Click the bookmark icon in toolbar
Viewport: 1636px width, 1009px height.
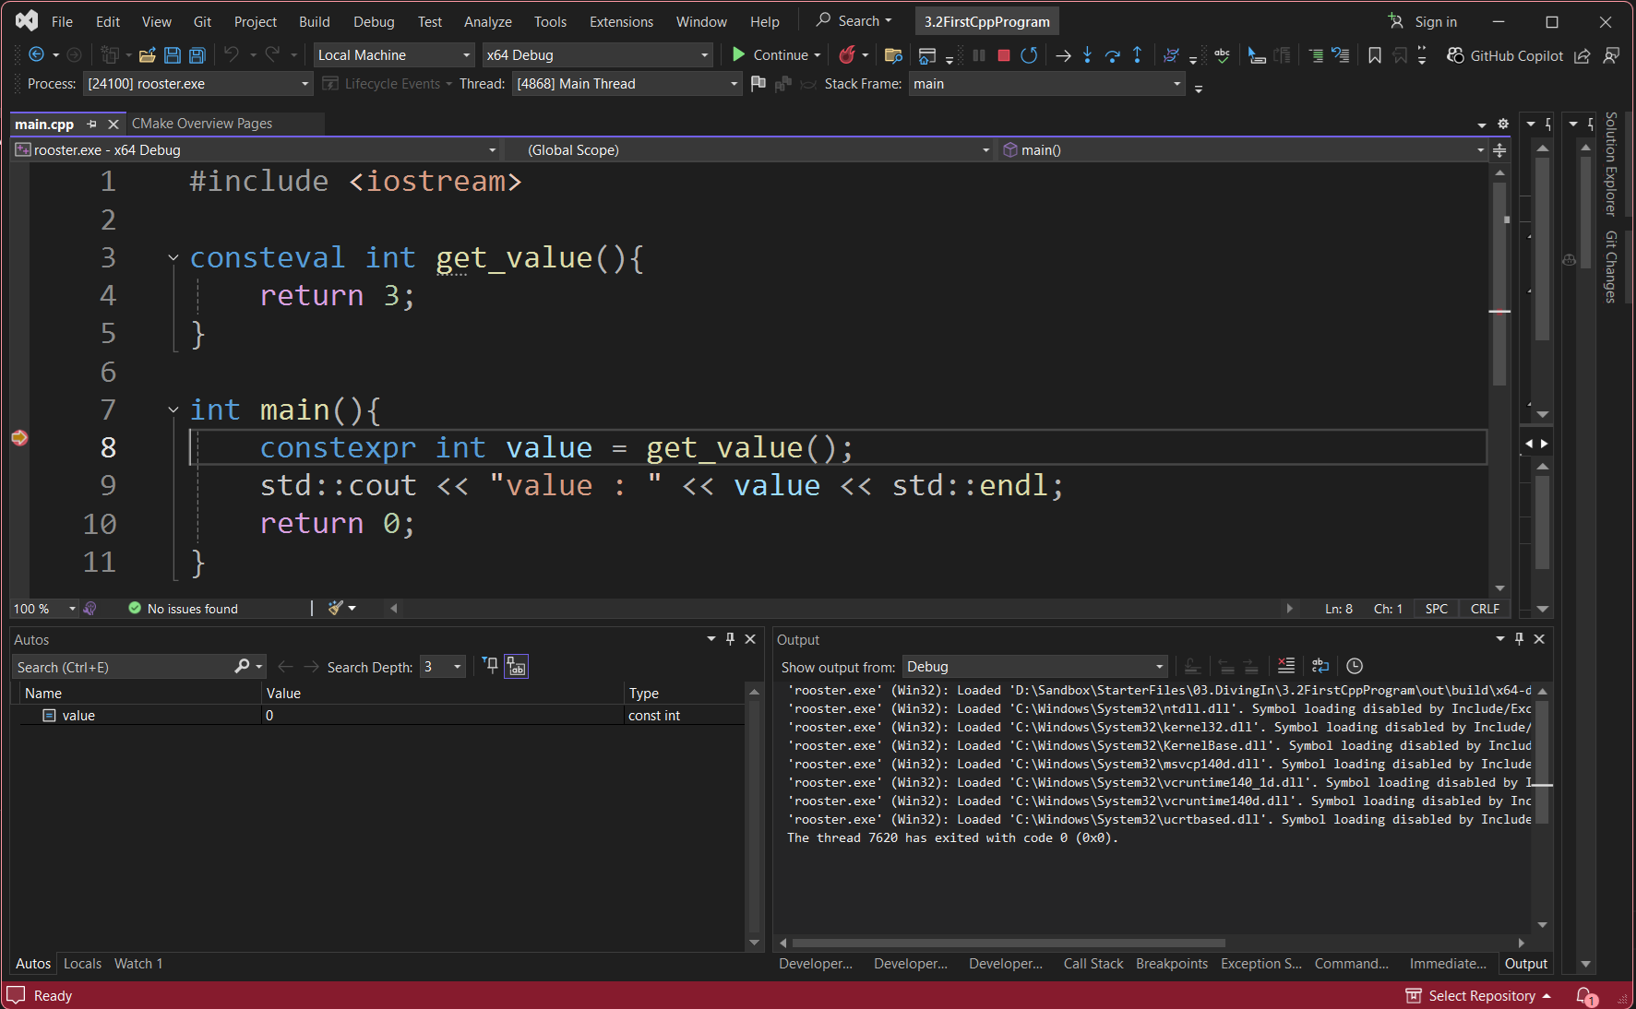1374,55
